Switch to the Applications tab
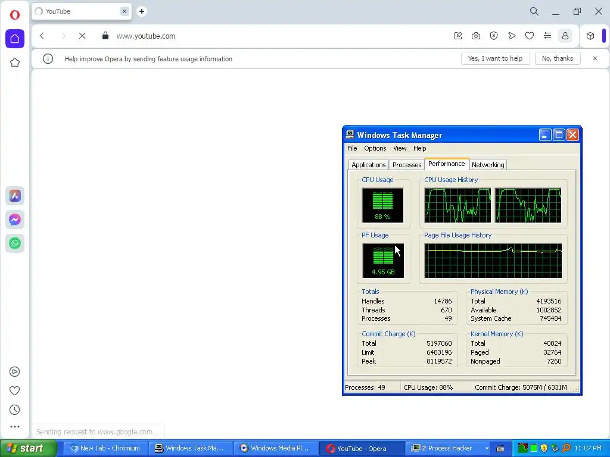Image resolution: width=610 pixels, height=457 pixels. coord(368,165)
